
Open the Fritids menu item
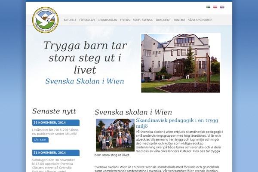pos(125,20)
